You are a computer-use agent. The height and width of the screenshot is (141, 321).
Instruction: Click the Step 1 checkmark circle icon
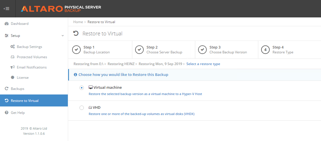pos(76,50)
